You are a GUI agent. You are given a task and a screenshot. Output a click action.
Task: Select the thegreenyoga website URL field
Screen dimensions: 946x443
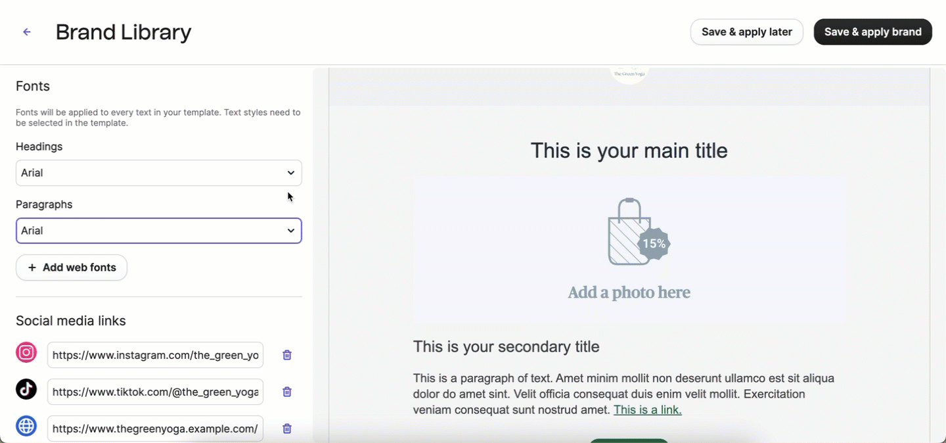155,429
